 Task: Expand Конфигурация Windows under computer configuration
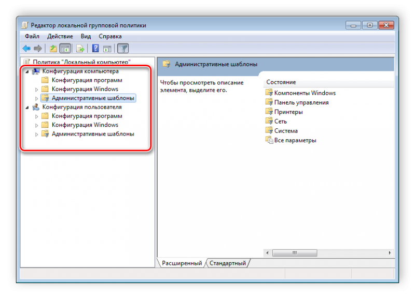(36, 89)
